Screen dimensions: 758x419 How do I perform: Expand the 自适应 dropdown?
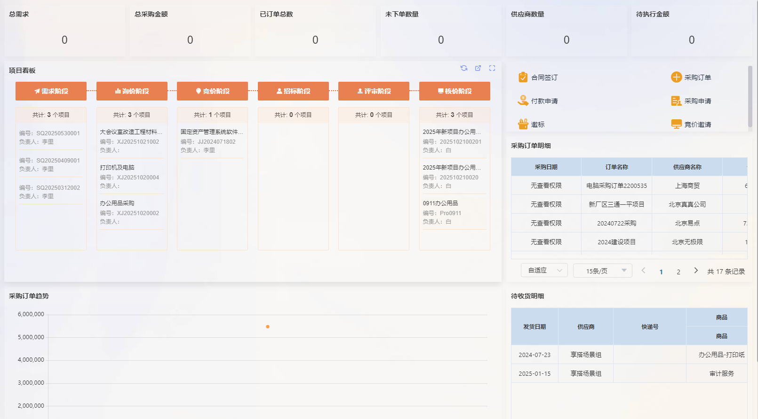[544, 271]
